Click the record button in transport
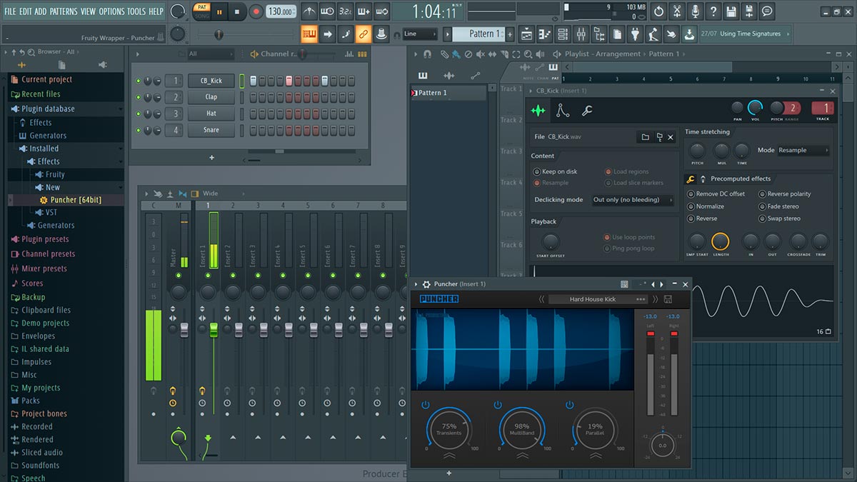 [256, 11]
